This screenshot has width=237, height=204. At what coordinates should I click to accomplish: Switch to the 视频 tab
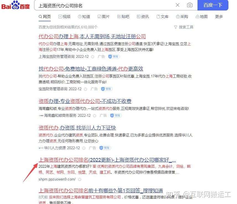tap(64, 17)
